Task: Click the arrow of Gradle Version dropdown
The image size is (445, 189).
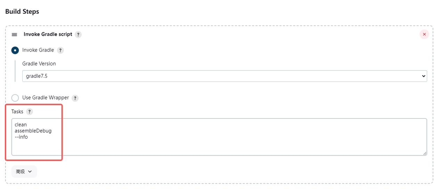Action: (423, 76)
